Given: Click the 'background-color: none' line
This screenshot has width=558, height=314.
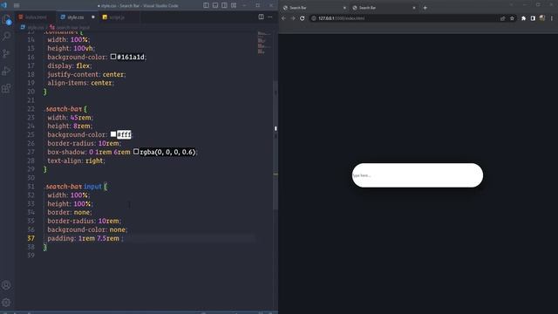Looking at the screenshot, I should [x=87, y=229].
